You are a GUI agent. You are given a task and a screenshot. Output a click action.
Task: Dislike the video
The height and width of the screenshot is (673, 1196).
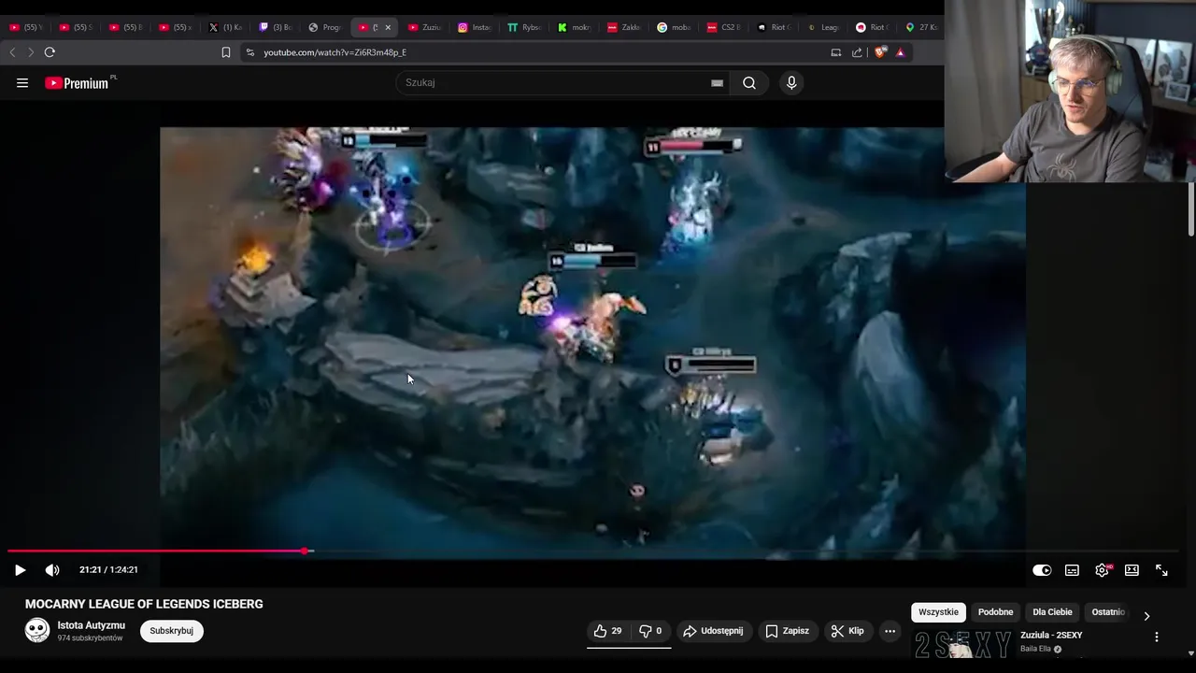(650, 631)
